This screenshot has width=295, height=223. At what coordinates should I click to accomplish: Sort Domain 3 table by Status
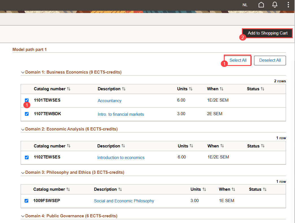click(x=258, y=189)
